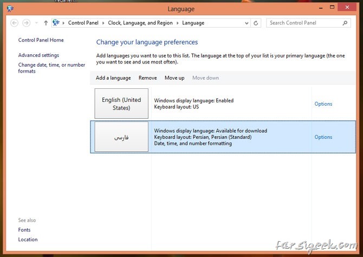Click the Language window title bar icon
The width and height of the screenshot is (363, 257).
pos(10,9)
